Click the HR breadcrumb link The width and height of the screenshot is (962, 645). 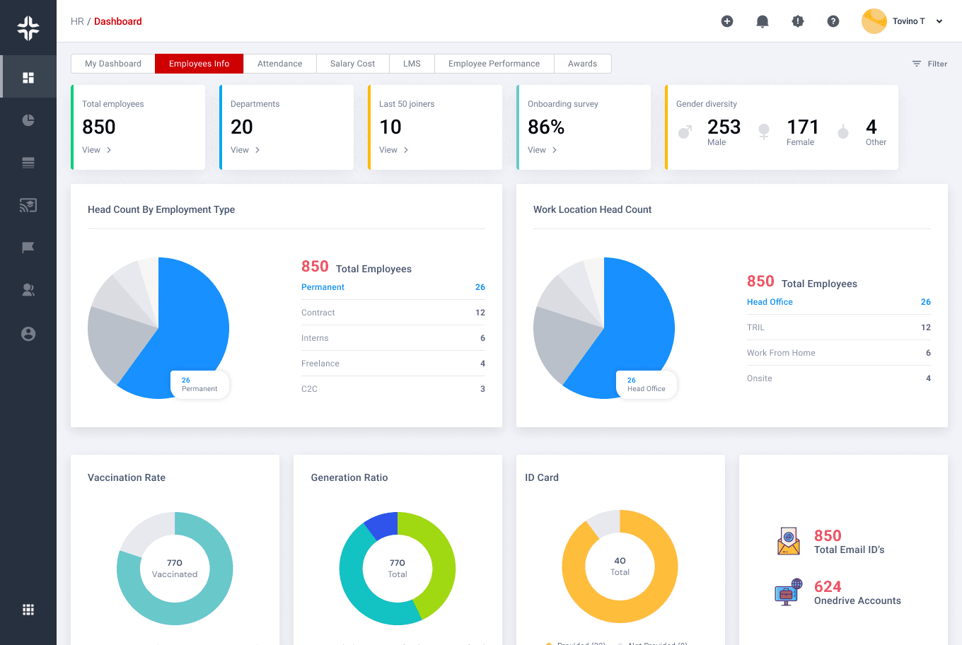tap(77, 21)
